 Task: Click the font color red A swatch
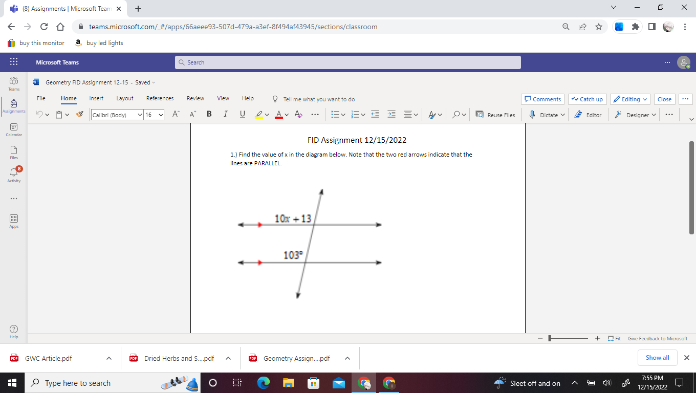pyautogui.click(x=279, y=115)
